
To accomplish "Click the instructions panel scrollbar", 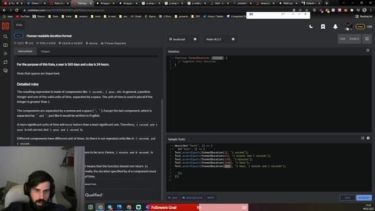I will (162, 149).
